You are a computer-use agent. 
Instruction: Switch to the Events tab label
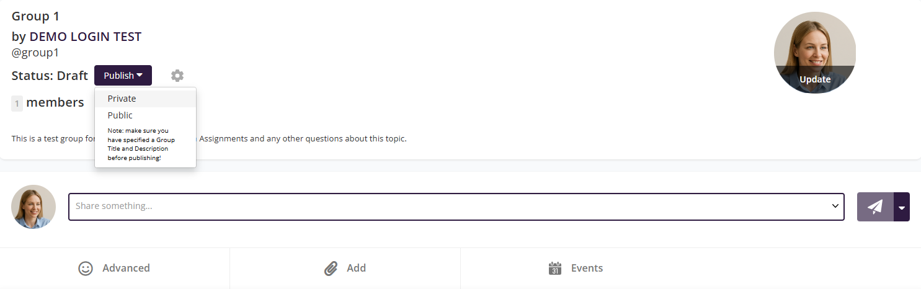587,268
